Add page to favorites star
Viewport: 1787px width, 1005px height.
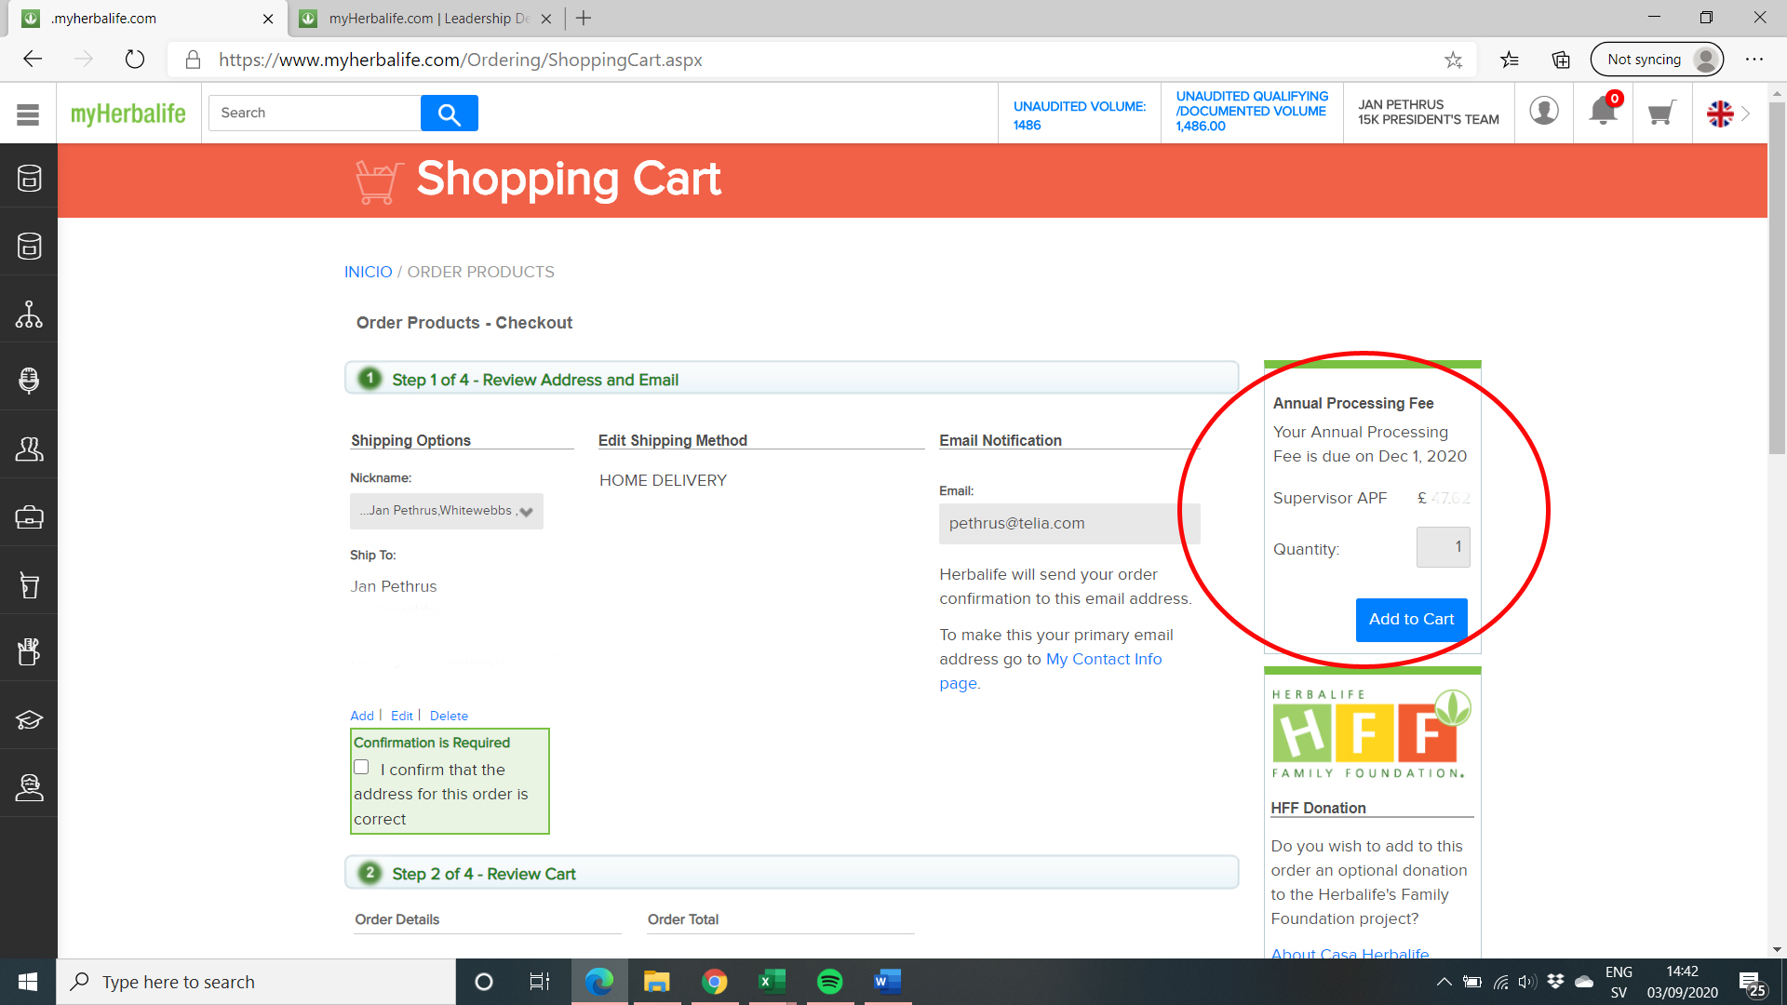click(1454, 60)
